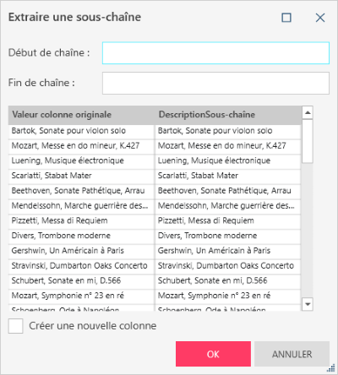
Task: Click the scroll down arrow of table
Action: (308, 304)
